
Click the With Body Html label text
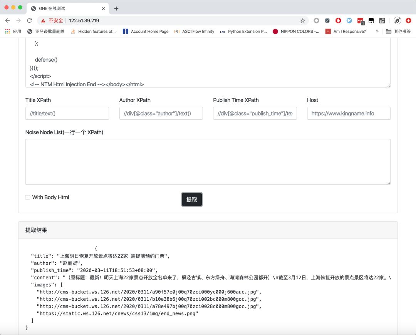[51, 197]
